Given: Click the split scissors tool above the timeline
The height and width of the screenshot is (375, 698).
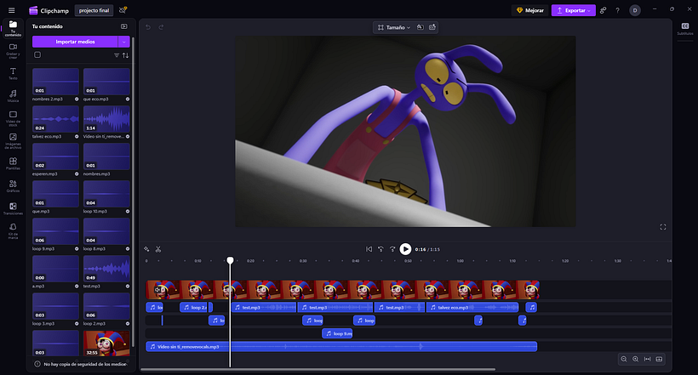Looking at the screenshot, I should [x=158, y=249].
